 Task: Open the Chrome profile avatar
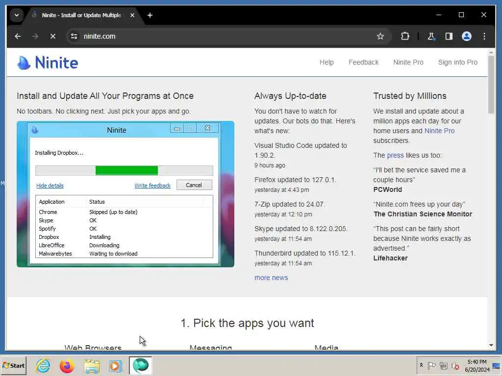click(467, 36)
